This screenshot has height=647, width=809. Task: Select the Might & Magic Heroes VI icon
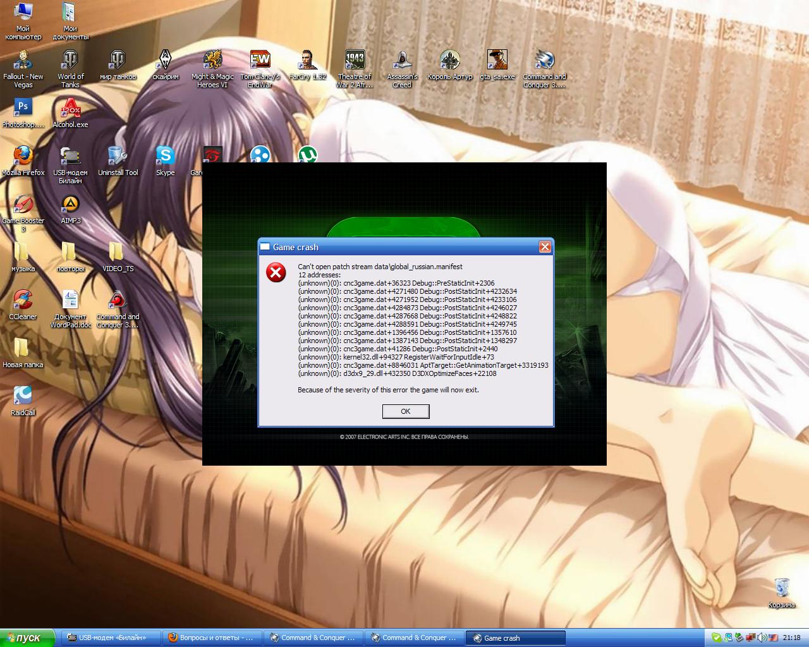(x=212, y=69)
